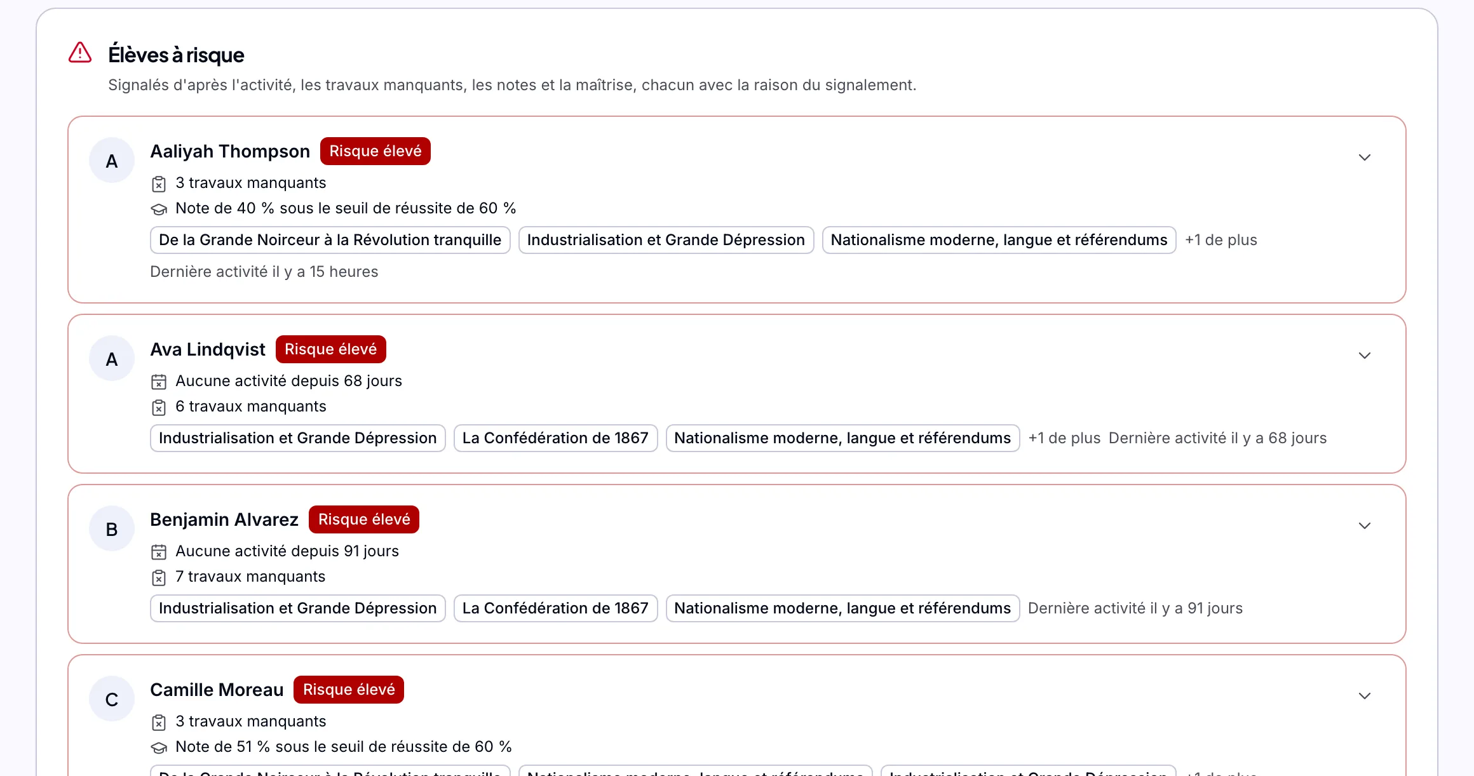Image resolution: width=1474 pixels, height=776 pixels.
Task: Click the clipboard icon beside 7 travaux manquants
Action: coord(159,577)
